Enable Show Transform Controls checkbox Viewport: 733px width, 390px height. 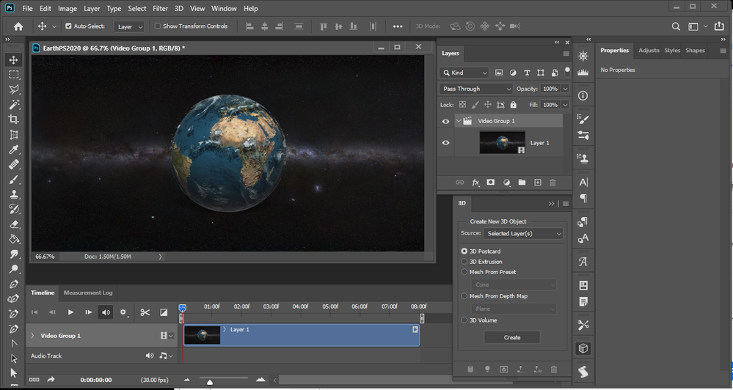(x=157, y=26)
